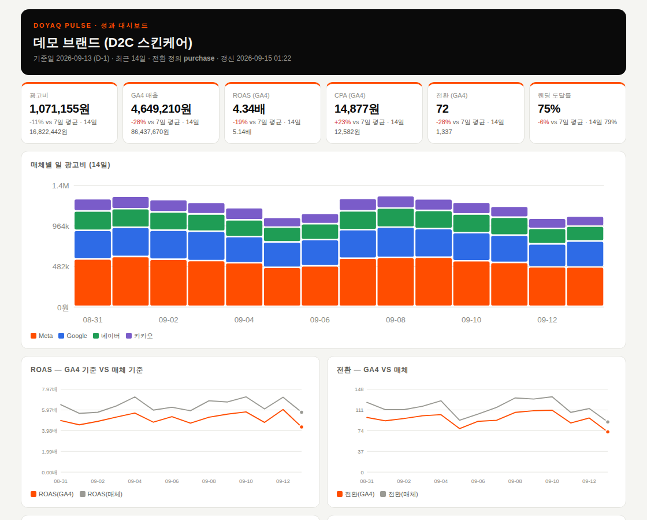Click the DOYAQ PULSE 성과 대시보드 header label
The width and height of the screenshot is (647, 520).
[x=90, y=25]
